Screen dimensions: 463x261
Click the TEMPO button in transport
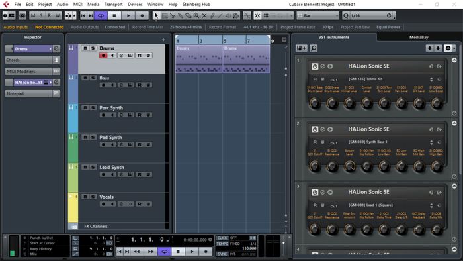coord(222,244)
